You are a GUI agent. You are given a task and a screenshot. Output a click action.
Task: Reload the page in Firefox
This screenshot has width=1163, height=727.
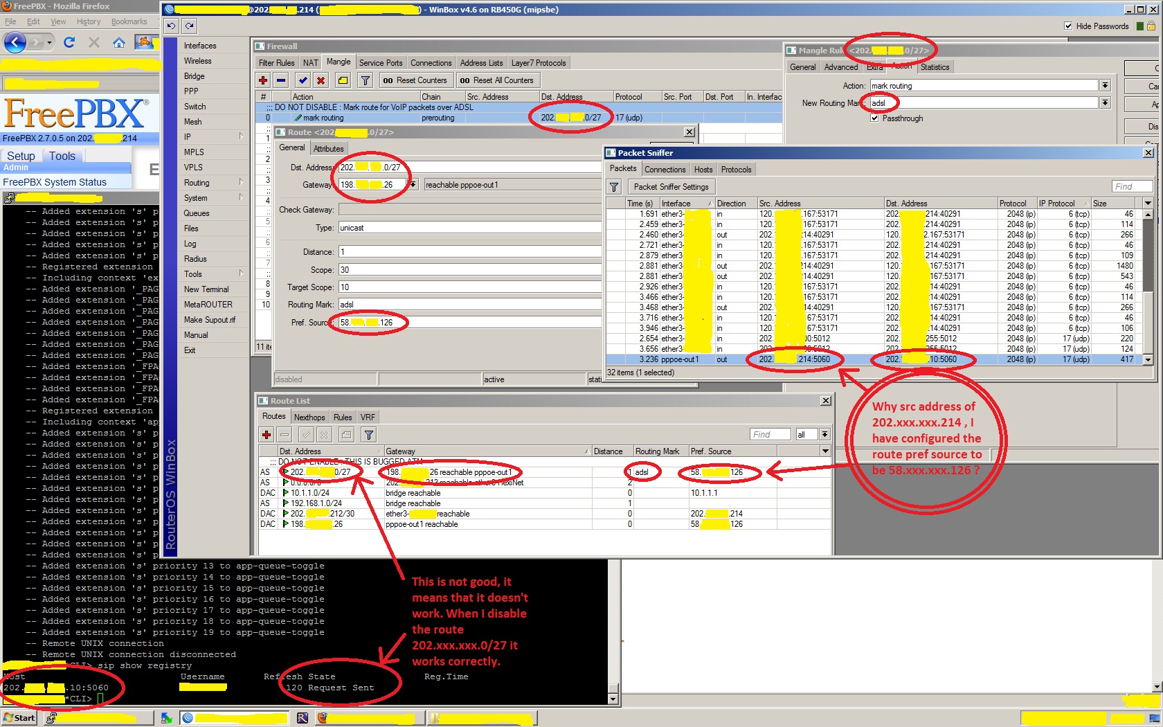69,42
